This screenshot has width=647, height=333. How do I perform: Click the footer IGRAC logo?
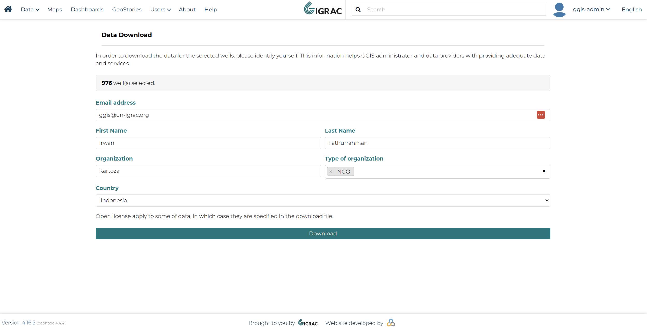pos(308,323)
